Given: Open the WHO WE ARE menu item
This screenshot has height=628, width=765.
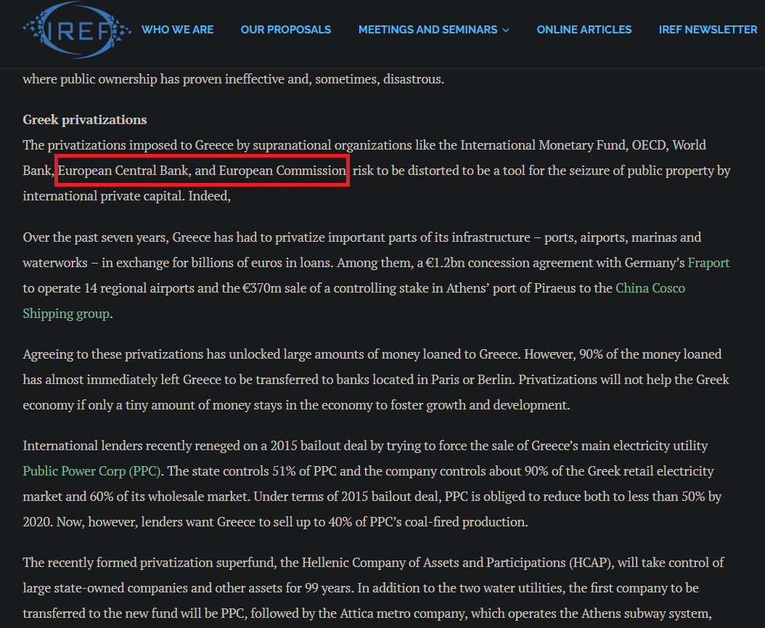Looking at the screenshot, I should [177, 30].
